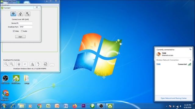Click the zoom out magnifier in Pro Controls
The width and height of the screenshot is (195, 109).
tap(6, 64)
